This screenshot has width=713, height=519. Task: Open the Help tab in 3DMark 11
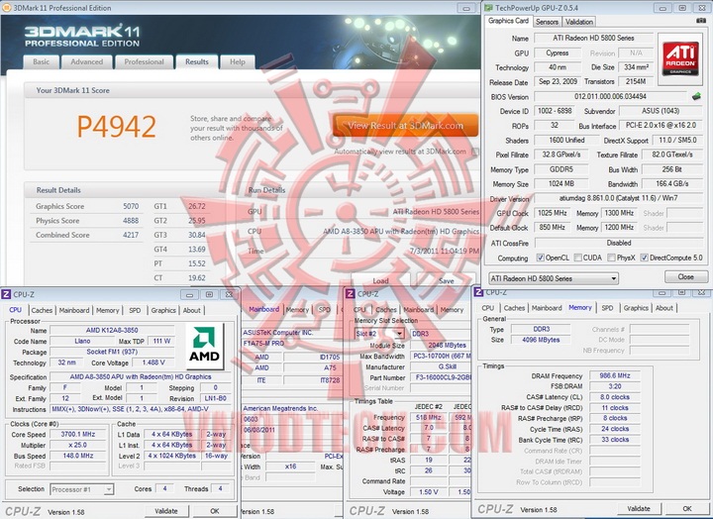(238, 61)
